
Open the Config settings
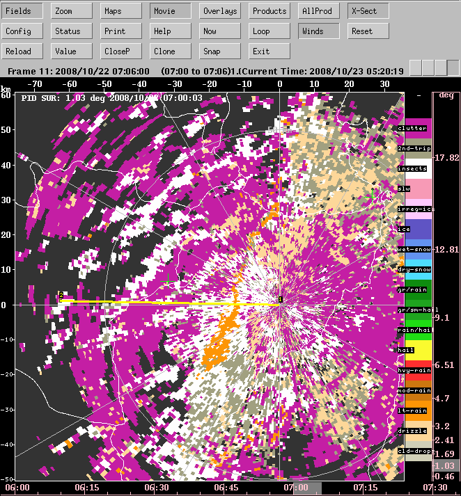23,31
